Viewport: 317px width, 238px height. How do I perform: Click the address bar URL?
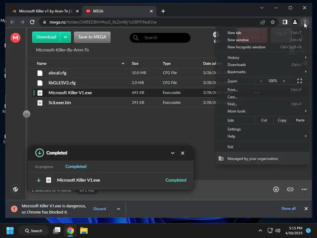pyautogui.click(x=103, y=22)
